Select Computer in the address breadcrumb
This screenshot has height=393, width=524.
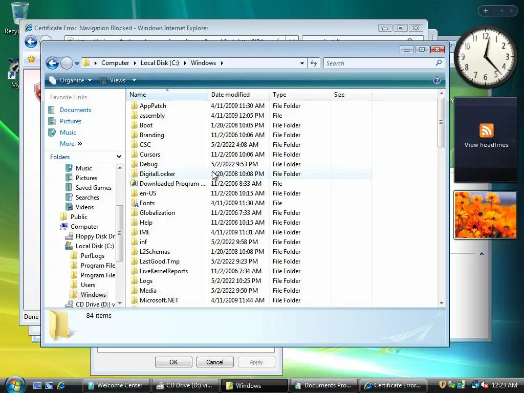click(x=115, y=63)
